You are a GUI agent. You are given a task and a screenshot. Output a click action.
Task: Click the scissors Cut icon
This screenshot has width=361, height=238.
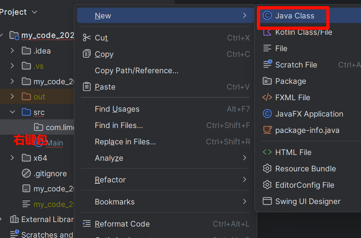[87, 38]
